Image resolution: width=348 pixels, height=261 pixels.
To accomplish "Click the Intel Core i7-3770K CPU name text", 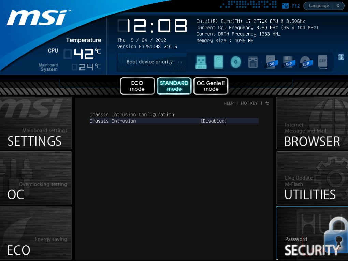I will pyautogui.click(x=250, y=21).
